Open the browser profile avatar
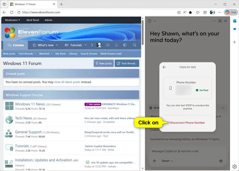Screen dimensions: 239x171 [x=212, y=12]
